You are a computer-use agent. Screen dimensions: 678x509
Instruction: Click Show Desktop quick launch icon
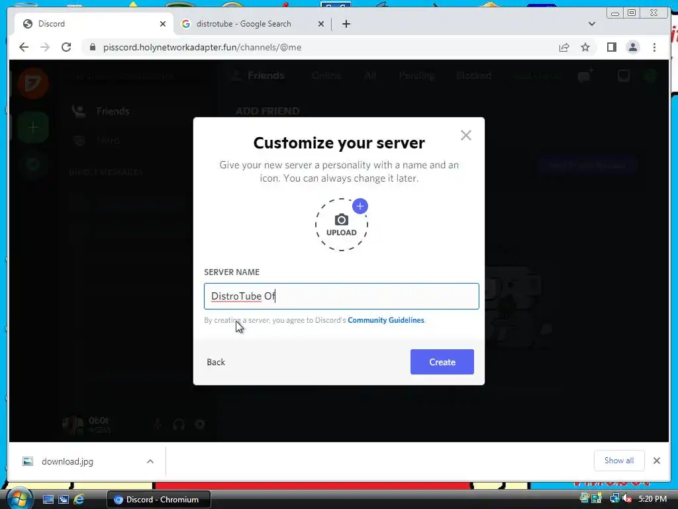[x=48, y=500]
